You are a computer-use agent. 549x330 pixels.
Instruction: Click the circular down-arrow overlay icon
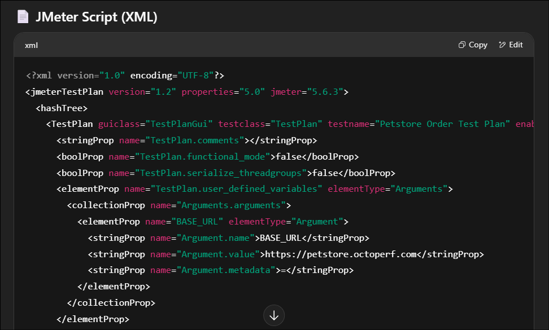274,315
